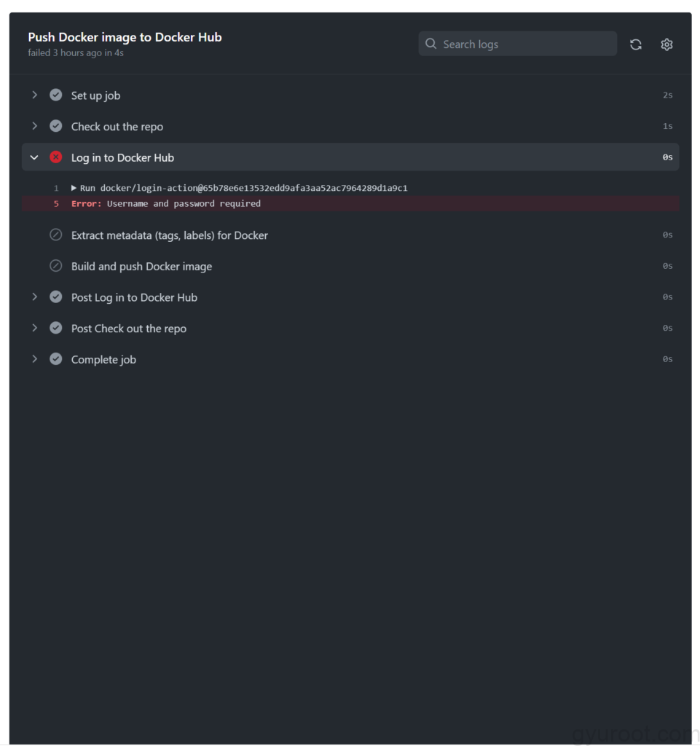Expand the Run docker/login-action disclosure triangle
700x746 pixels.
[x=74, y=188]
